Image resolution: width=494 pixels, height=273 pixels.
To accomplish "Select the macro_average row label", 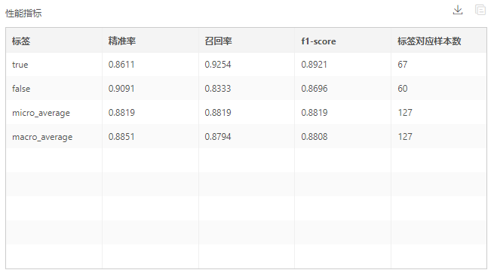I will point(42,138).
